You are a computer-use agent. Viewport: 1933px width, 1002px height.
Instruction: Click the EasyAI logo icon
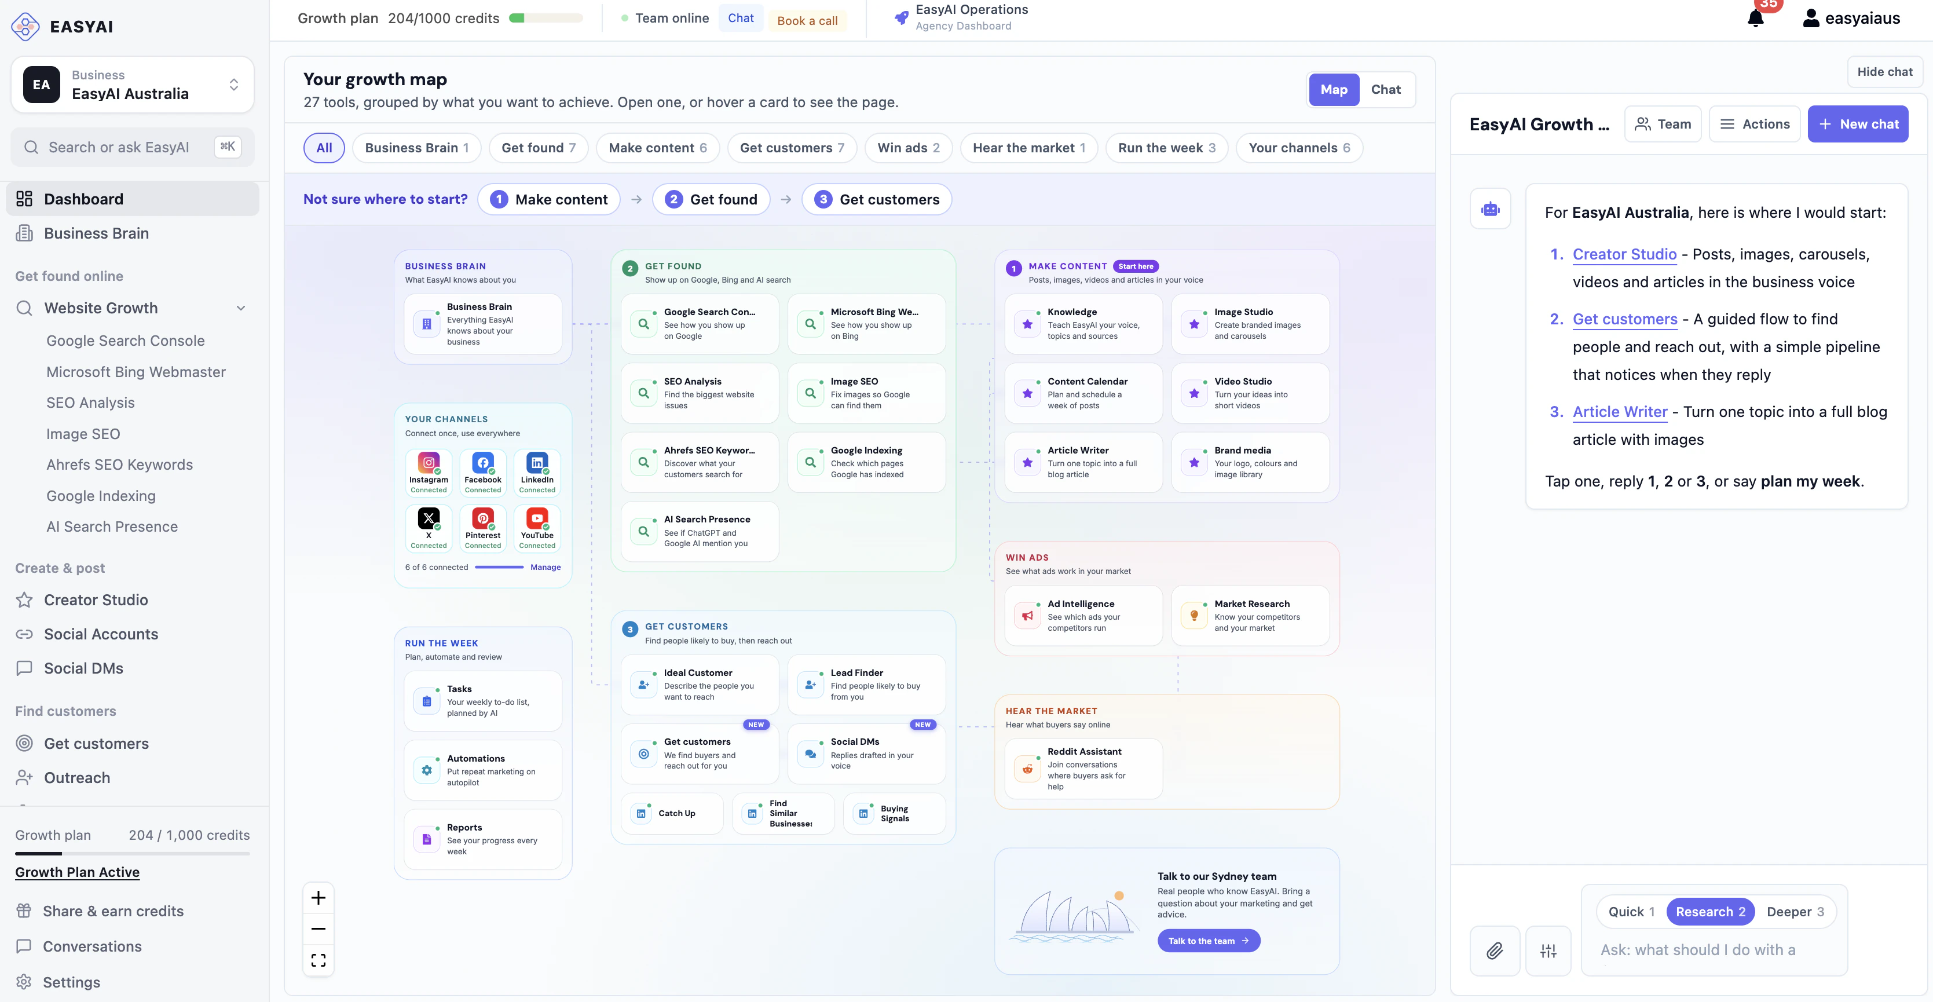point(25,26)
